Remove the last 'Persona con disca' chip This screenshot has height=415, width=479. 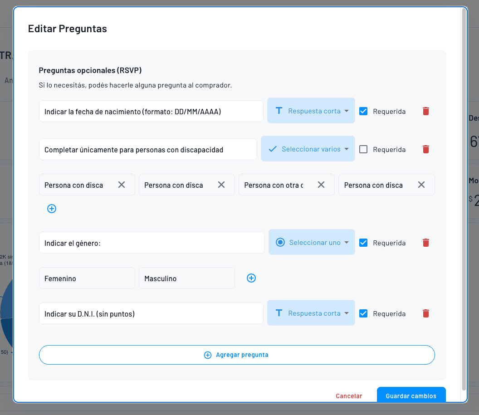[x=421, y=185]
